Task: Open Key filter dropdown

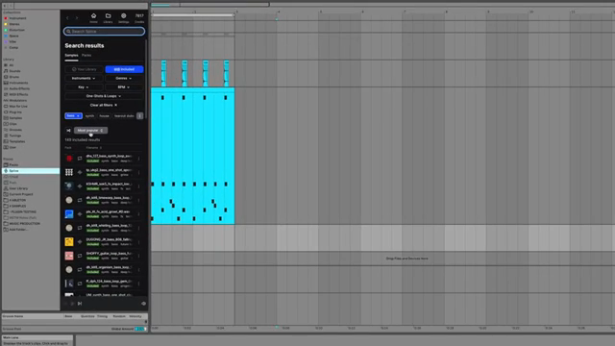Action: tap(84, 87)
